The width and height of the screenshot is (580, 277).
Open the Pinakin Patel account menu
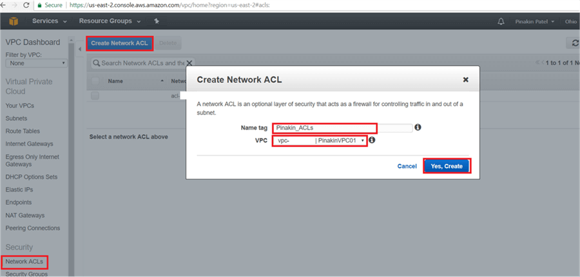[x=535, y=21]
